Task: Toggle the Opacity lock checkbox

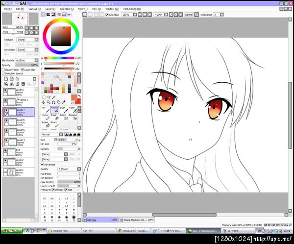Action: pos(3,70)
